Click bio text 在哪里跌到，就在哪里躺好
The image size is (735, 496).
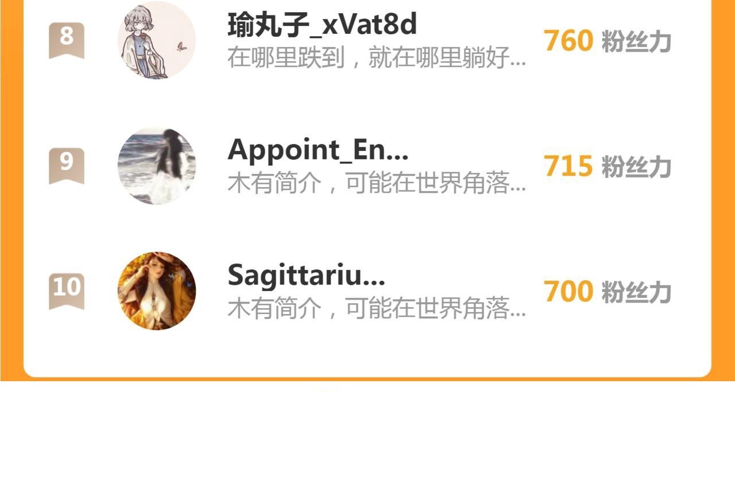tap(377, 59)
